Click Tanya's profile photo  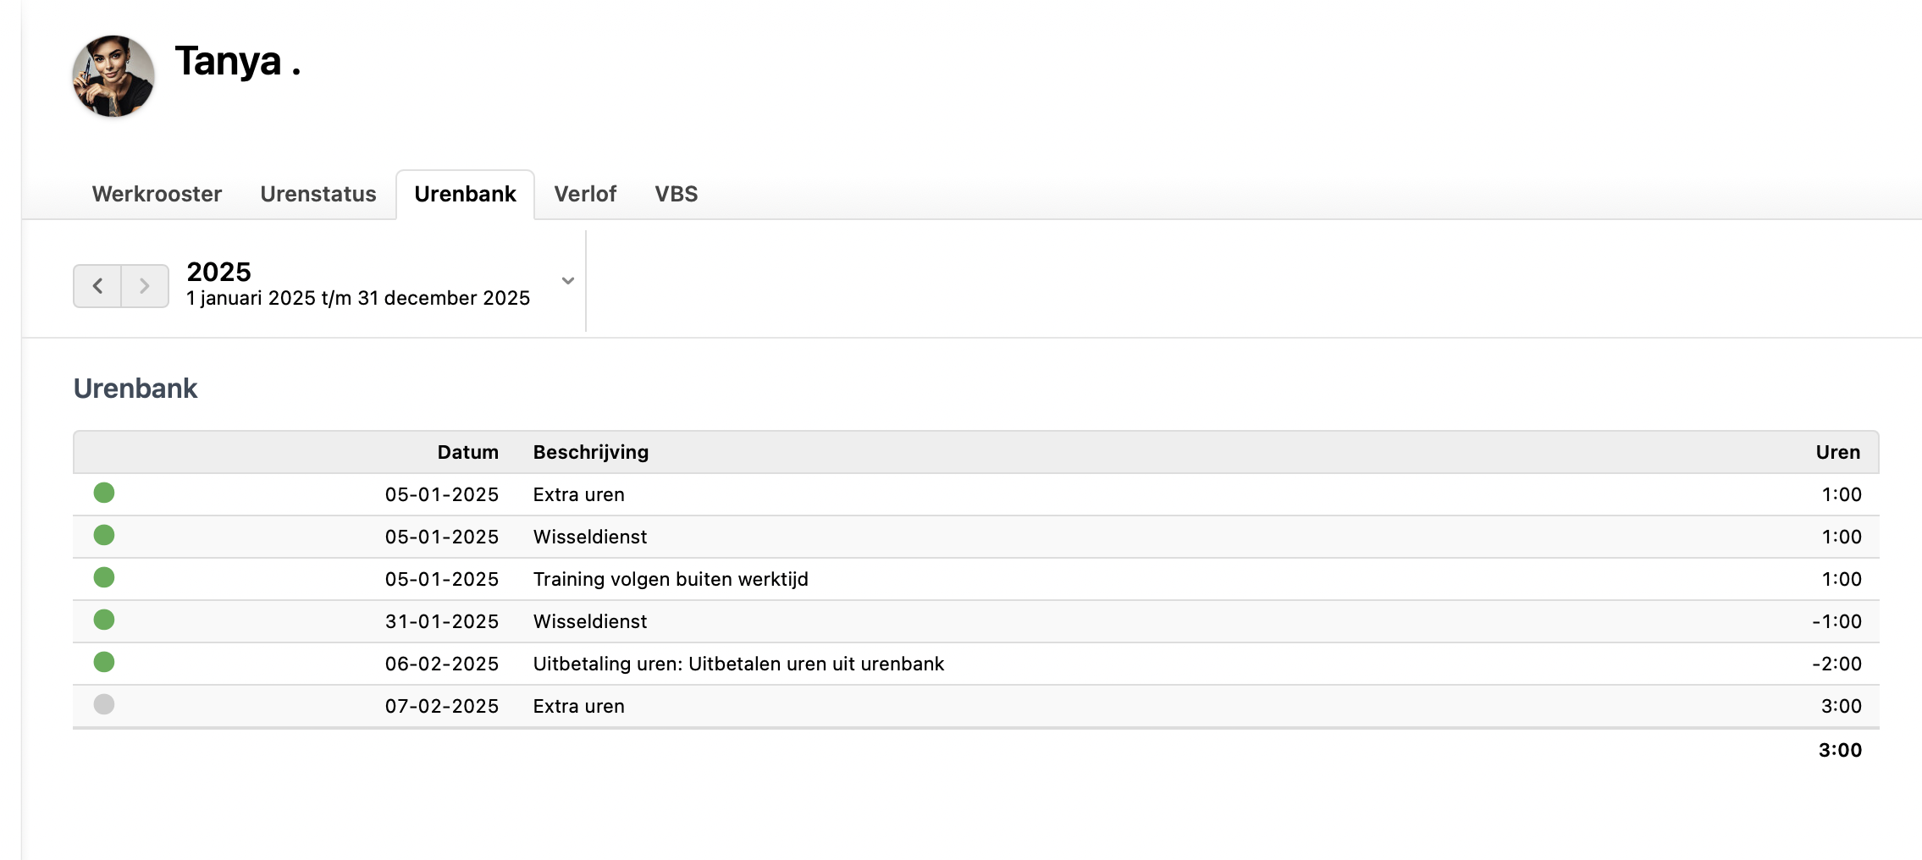point(113,76)
